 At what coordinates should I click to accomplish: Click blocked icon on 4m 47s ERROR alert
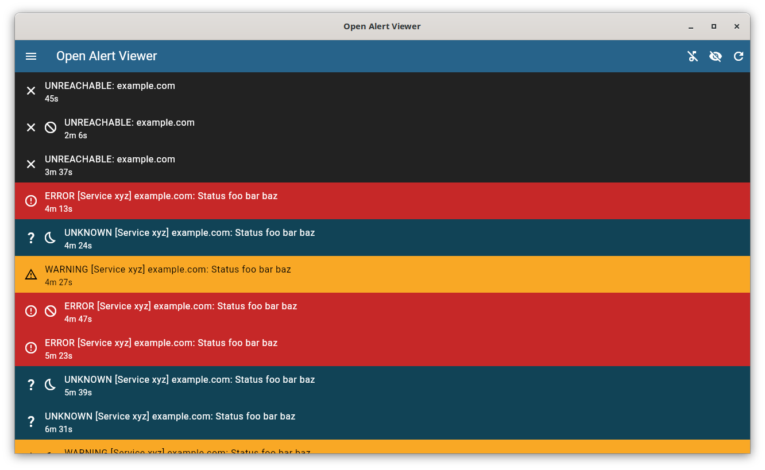[x=51, y=311]
